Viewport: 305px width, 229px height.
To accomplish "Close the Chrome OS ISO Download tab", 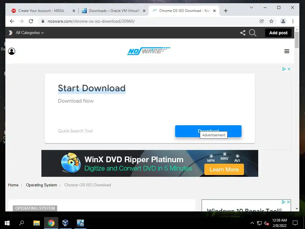I will (x=214, y=11).
